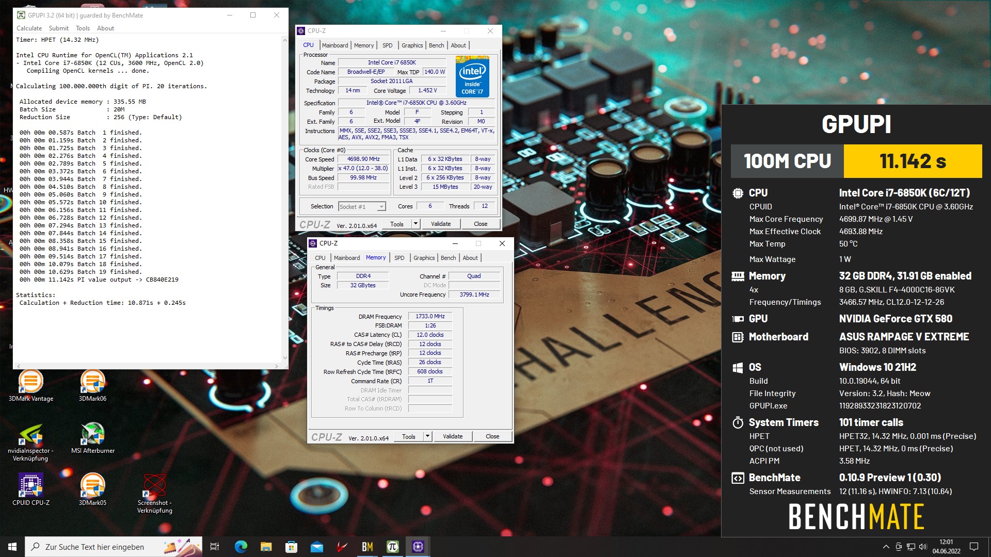Viewport: 991px width, 557px height.
Task: Open Task View in the taskbar
Action: [x=215, y=547]
